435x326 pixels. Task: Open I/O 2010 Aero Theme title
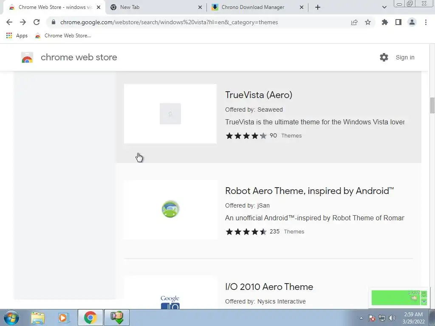(x=269, y=287)
